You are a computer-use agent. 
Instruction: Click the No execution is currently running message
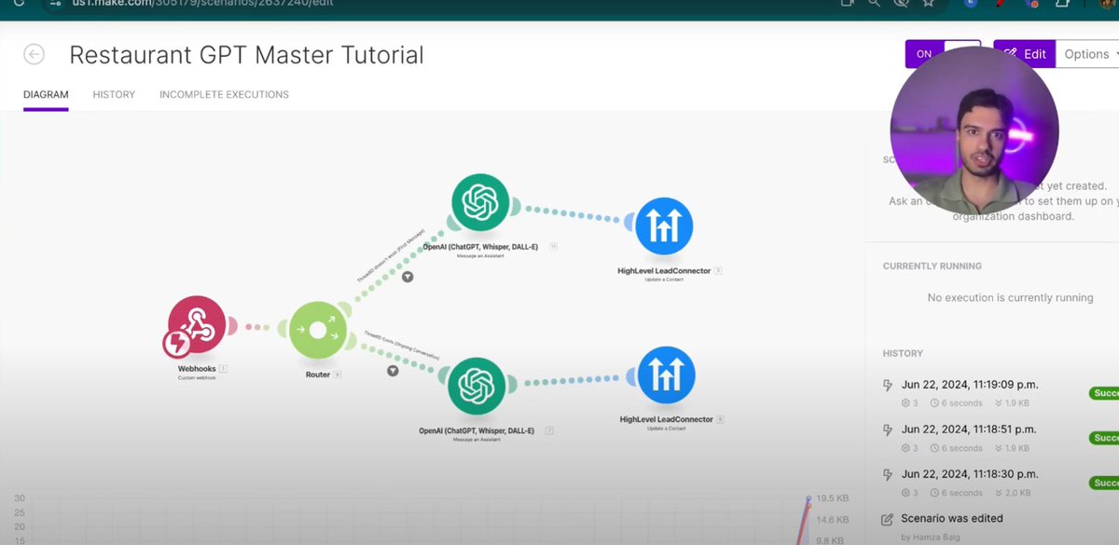pos(1010,298)
